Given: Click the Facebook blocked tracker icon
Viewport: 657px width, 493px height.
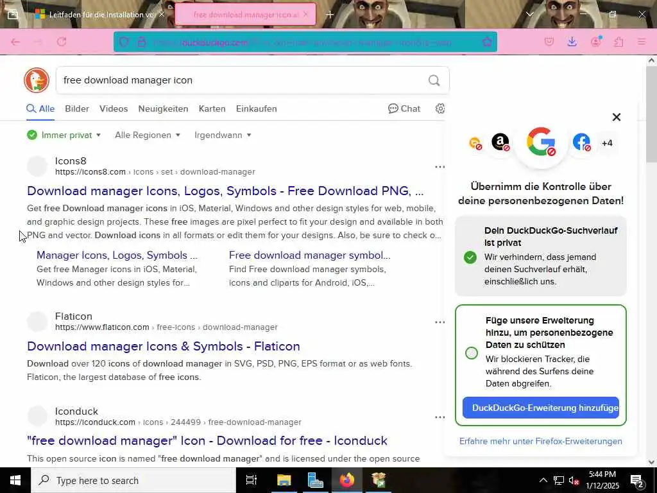Looking at the screenshot, I should click(x=581, y=143).
